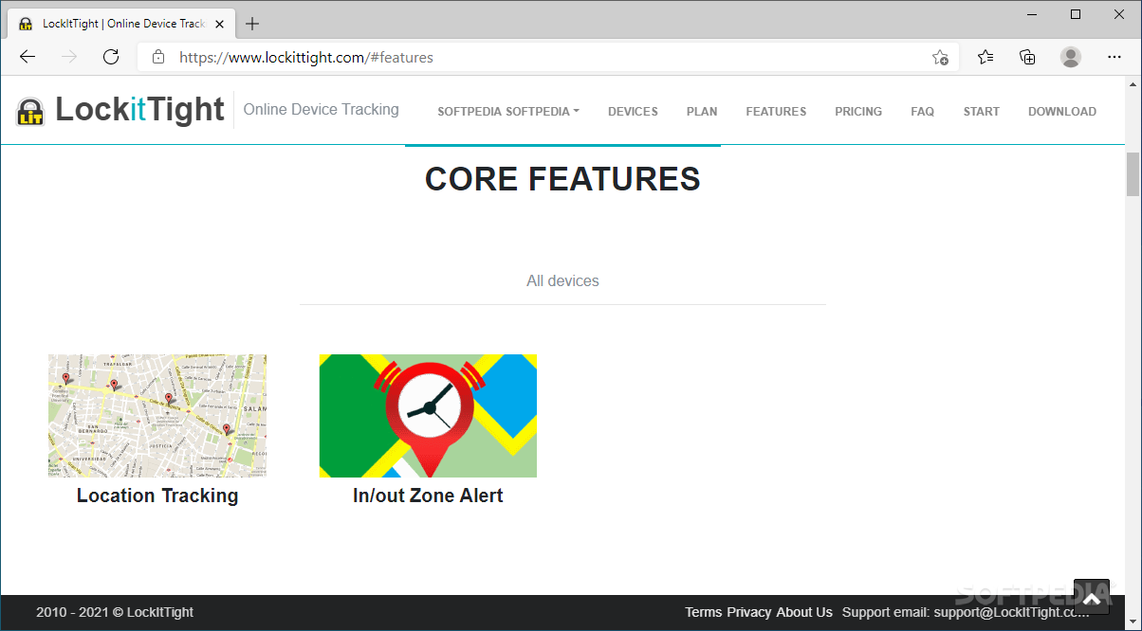This screenshot has height=631, width=1142.
Task: Click the Location Tracking heading
Action: [157, 496]
